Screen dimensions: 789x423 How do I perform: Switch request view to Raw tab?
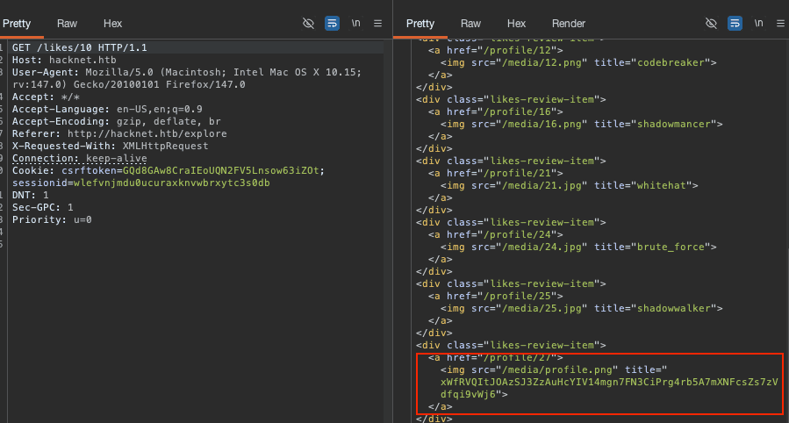(x=66, y=24)
